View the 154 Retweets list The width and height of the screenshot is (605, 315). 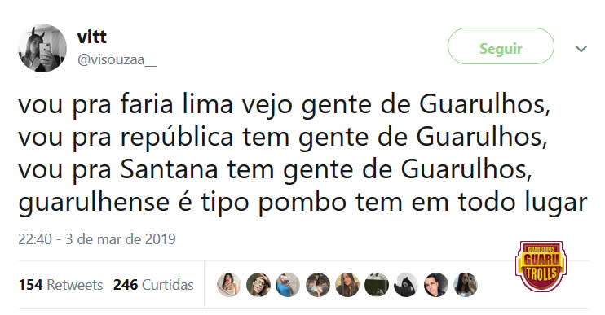[x=60, y=285]
